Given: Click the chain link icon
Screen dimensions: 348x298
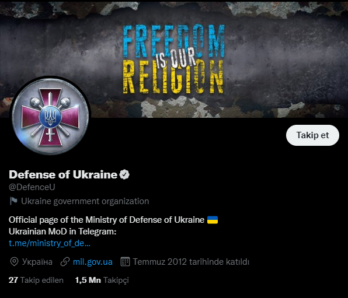Looking at the screenshot, I should click(65, 262).
